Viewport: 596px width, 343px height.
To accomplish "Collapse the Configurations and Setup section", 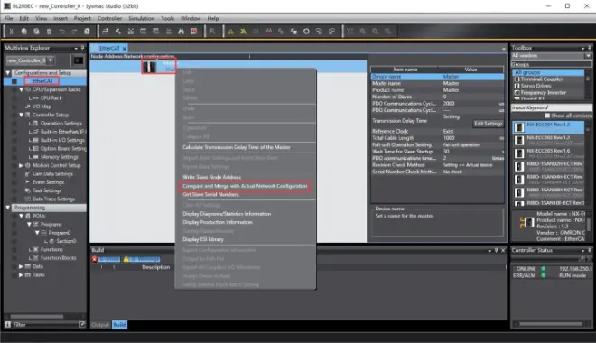I will pos(7,72).
